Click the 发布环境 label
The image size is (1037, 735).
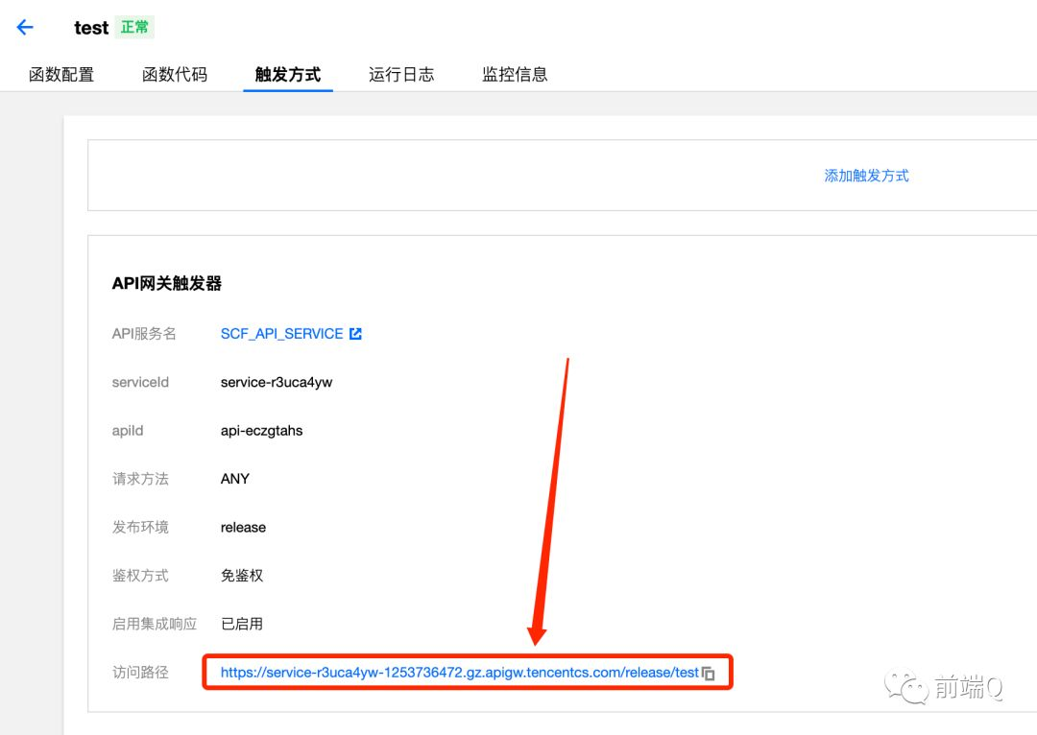pyautogui.click(x=140, y=527)
